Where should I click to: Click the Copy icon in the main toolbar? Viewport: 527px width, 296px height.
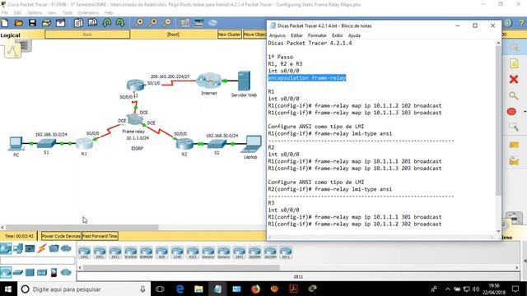coord(78,23)
